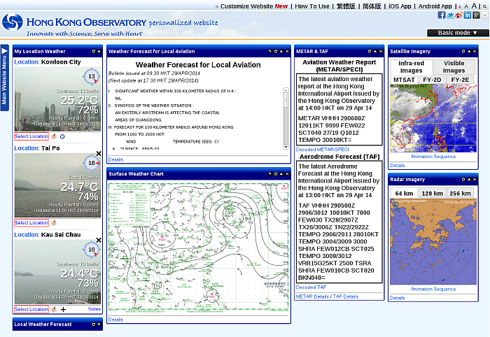Collapse the METAR & TAF panel
Image resolution: width=490 pixels, height=337 pixels.
click(375, 51)
